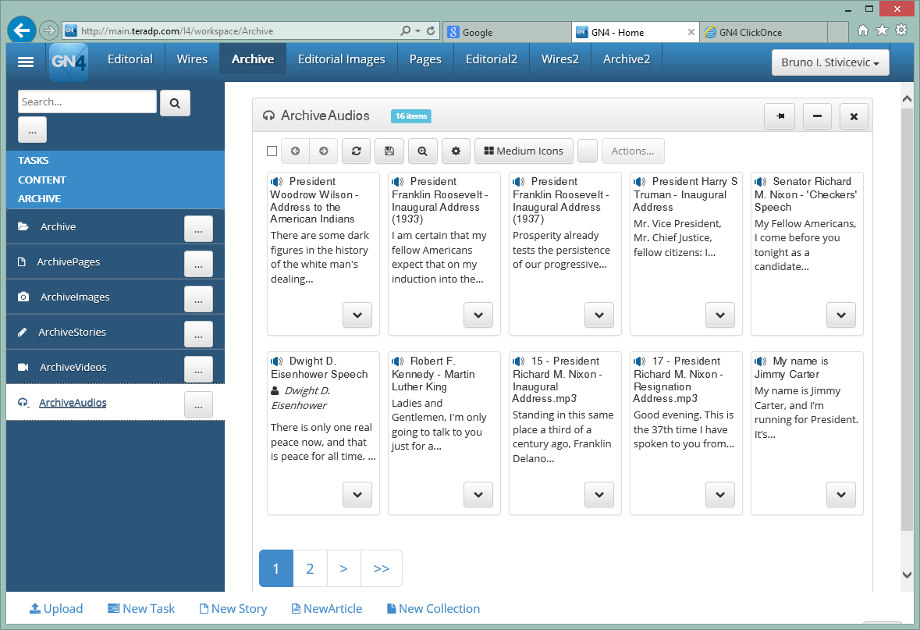Switch to the Editorial tab
This screenshot has height=630, width=920.
tap(130, 59)
